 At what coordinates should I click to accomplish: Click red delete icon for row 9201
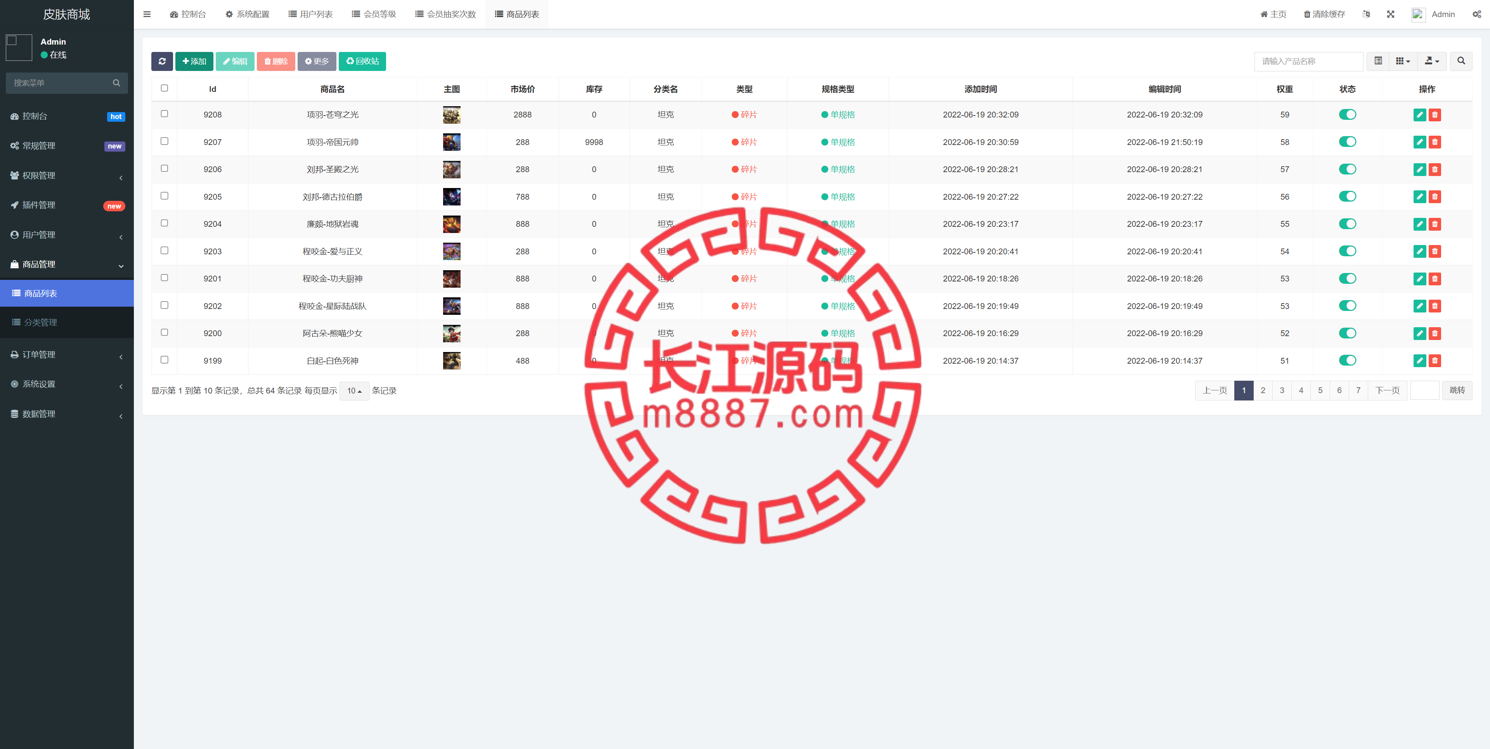[1435, 279]
